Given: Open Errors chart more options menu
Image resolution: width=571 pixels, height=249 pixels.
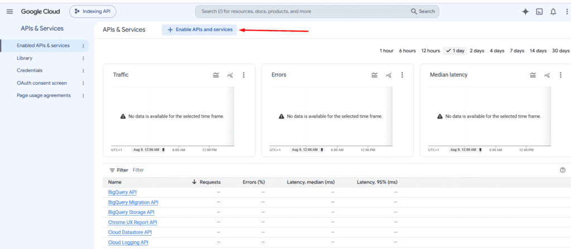Looking at the screenshot, I should pos(402,75).
